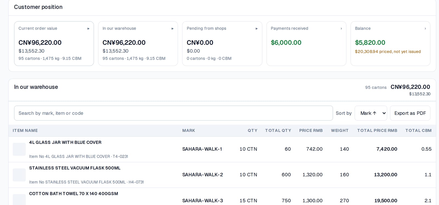Focus the search by mark, item or code field
Image resolution: width=439 pixels, height=205 pixels.
tap(173, 113)
